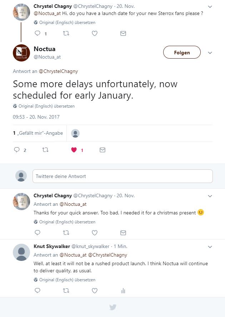Screen dimensions: 225x317
Task: Open dropdown arrow next to Folgen button
Action: coord(210,53)
